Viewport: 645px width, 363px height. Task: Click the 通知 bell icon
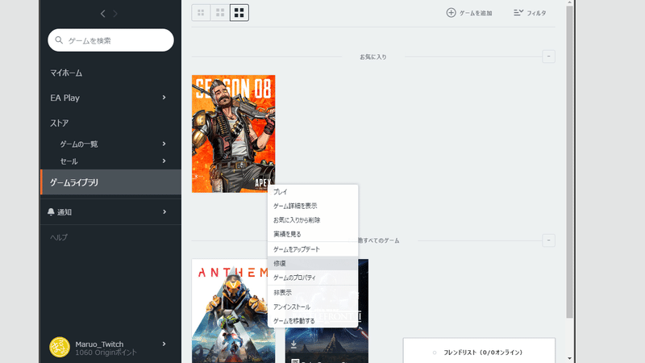[51, 211]
